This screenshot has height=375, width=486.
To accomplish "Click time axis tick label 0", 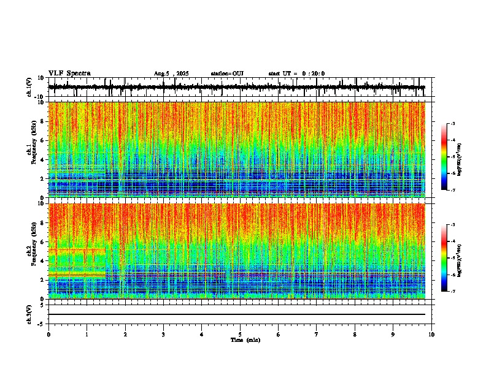I will [48, 335].
